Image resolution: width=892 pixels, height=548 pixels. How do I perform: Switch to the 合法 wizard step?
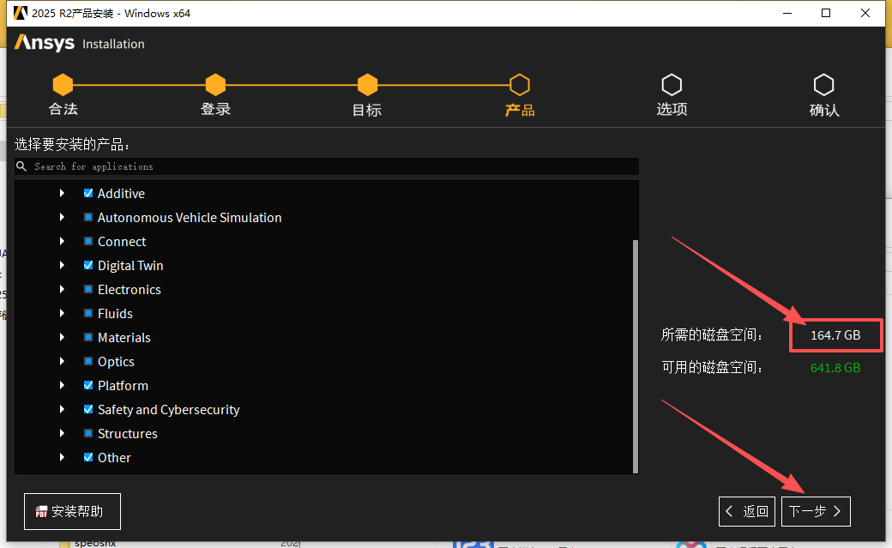[x=63, y=84]
